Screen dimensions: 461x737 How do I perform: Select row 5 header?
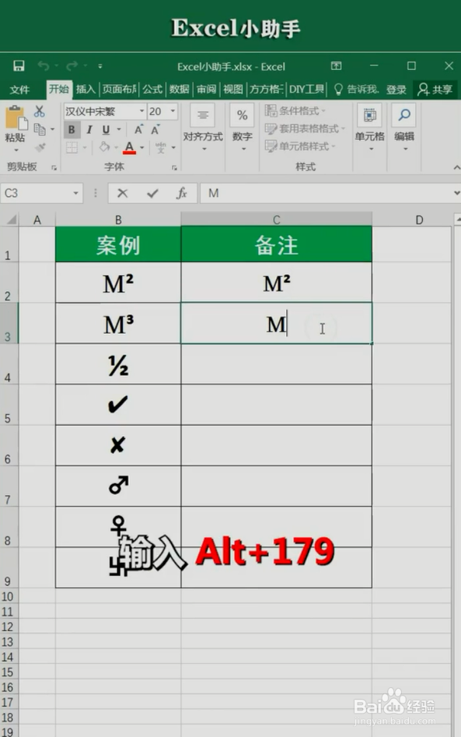coord(9,405)
